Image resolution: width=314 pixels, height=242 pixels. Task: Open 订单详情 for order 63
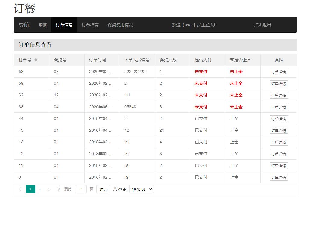[278, 107]
